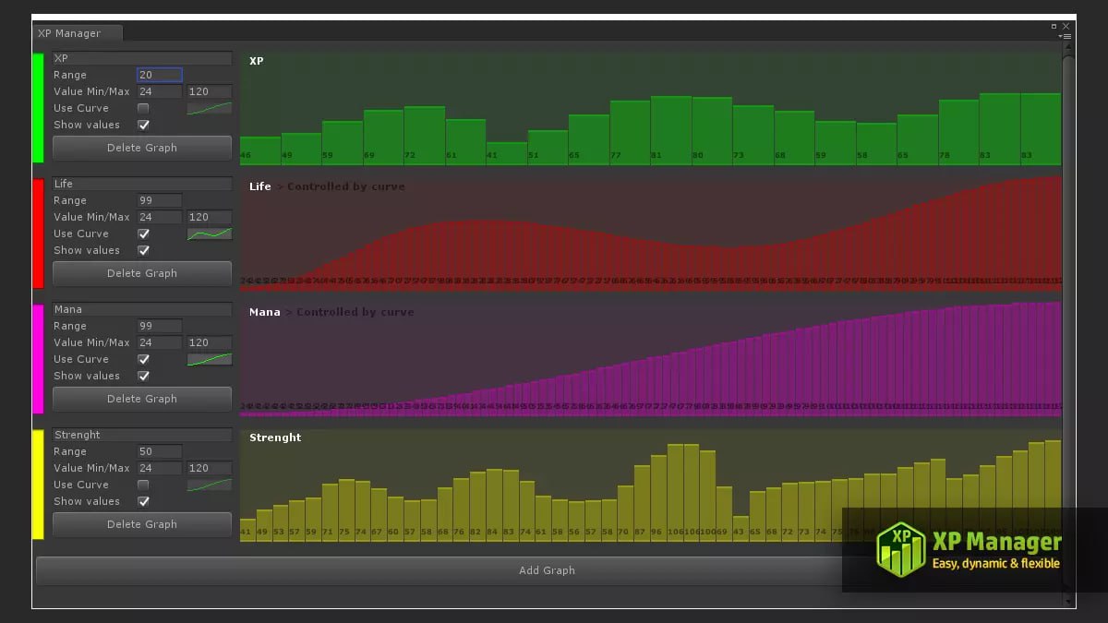Click the Strenght max value field
The height and width of the screenshot is (623, 1108).
click(x=210, y=468)
